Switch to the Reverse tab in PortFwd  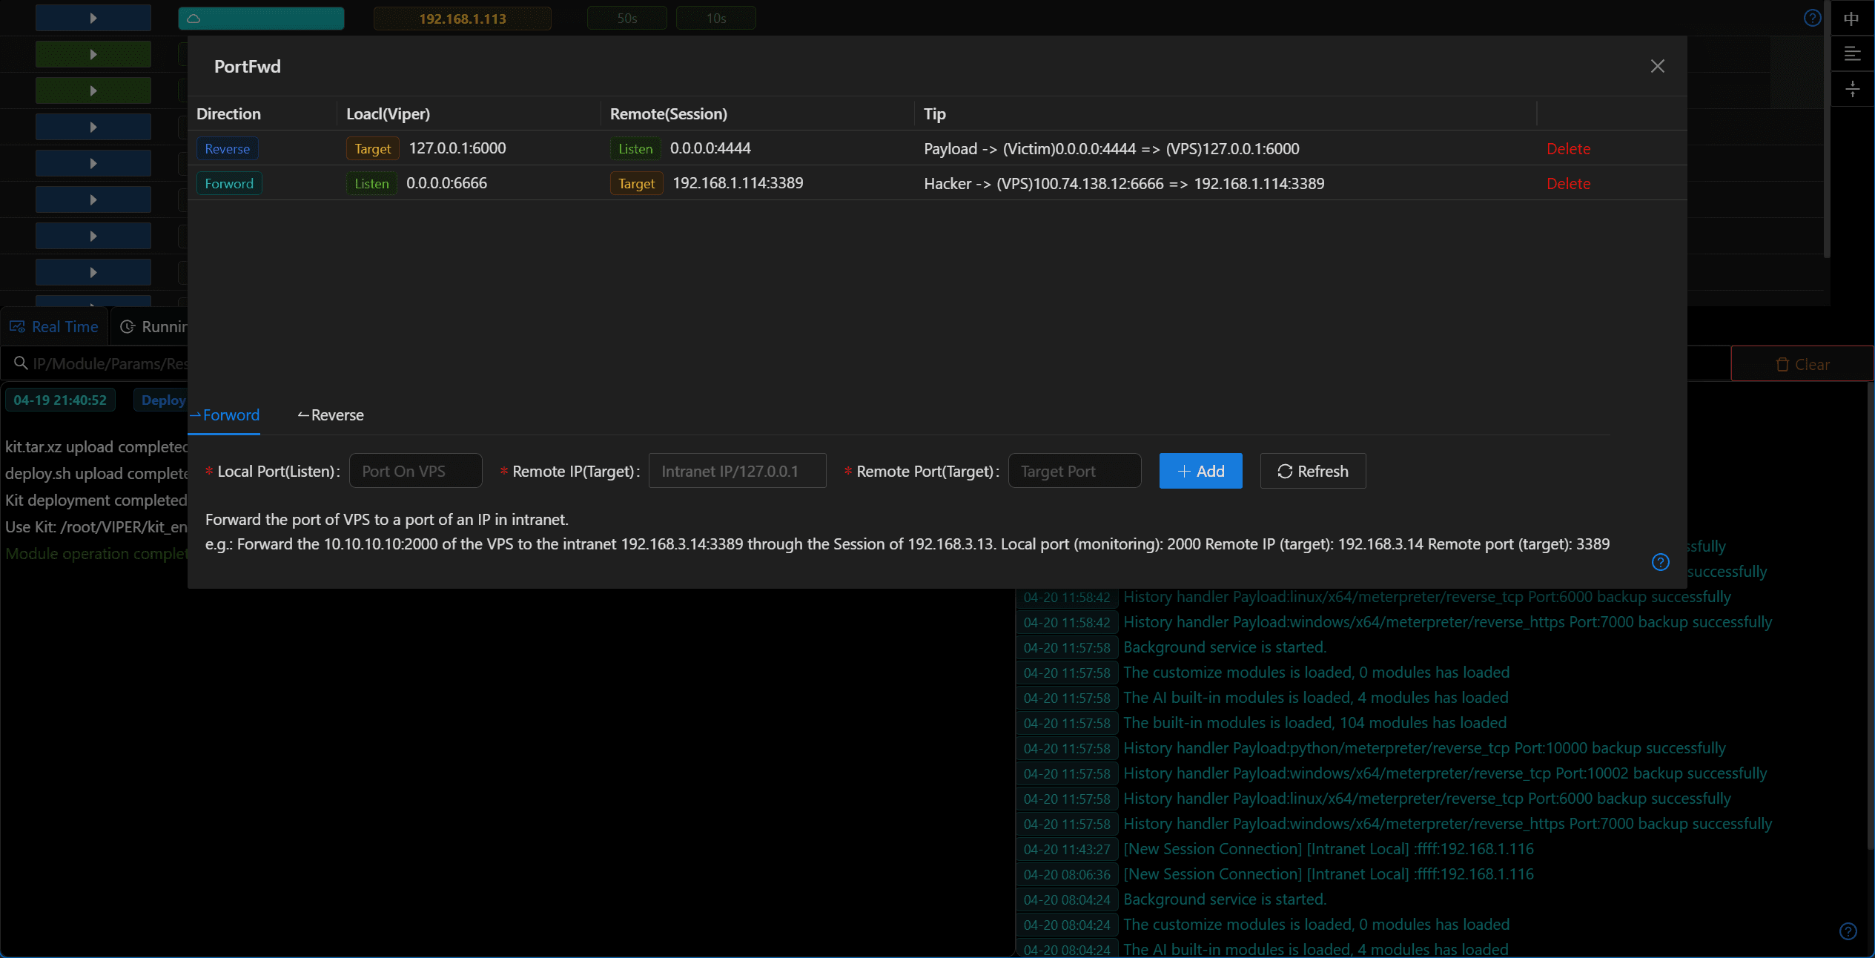[x=331, y=415]
